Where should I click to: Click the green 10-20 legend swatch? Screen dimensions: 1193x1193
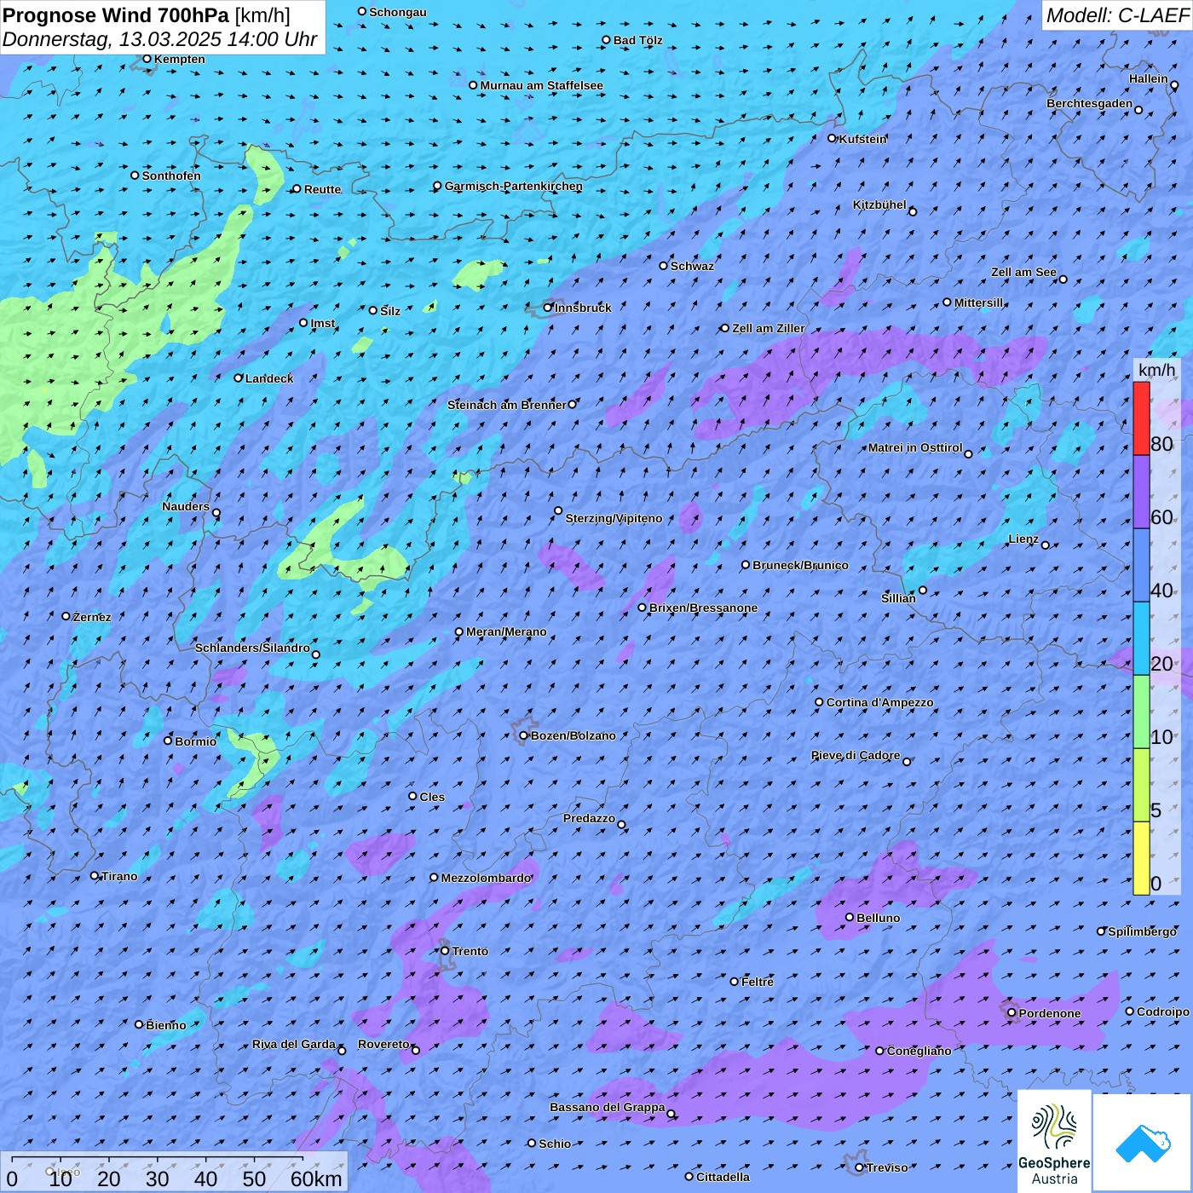pos(1141,712)
